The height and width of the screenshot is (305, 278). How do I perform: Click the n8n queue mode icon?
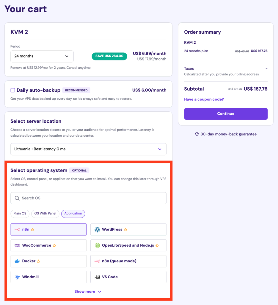click(x=97, y=261)
